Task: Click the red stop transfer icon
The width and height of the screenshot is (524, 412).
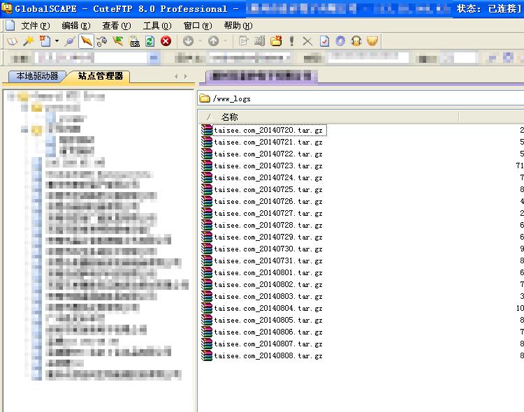Action: click(x=166, y=41)
